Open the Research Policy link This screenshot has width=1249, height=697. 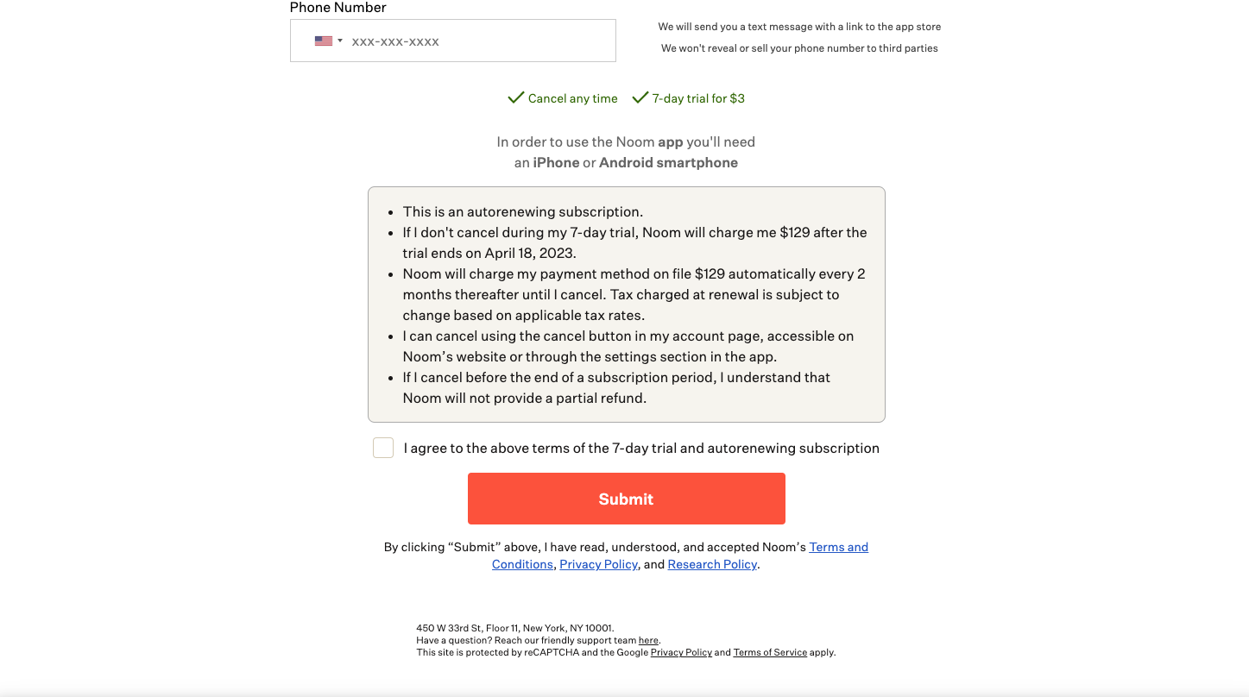pyautogui.click(x=712, y=564)
